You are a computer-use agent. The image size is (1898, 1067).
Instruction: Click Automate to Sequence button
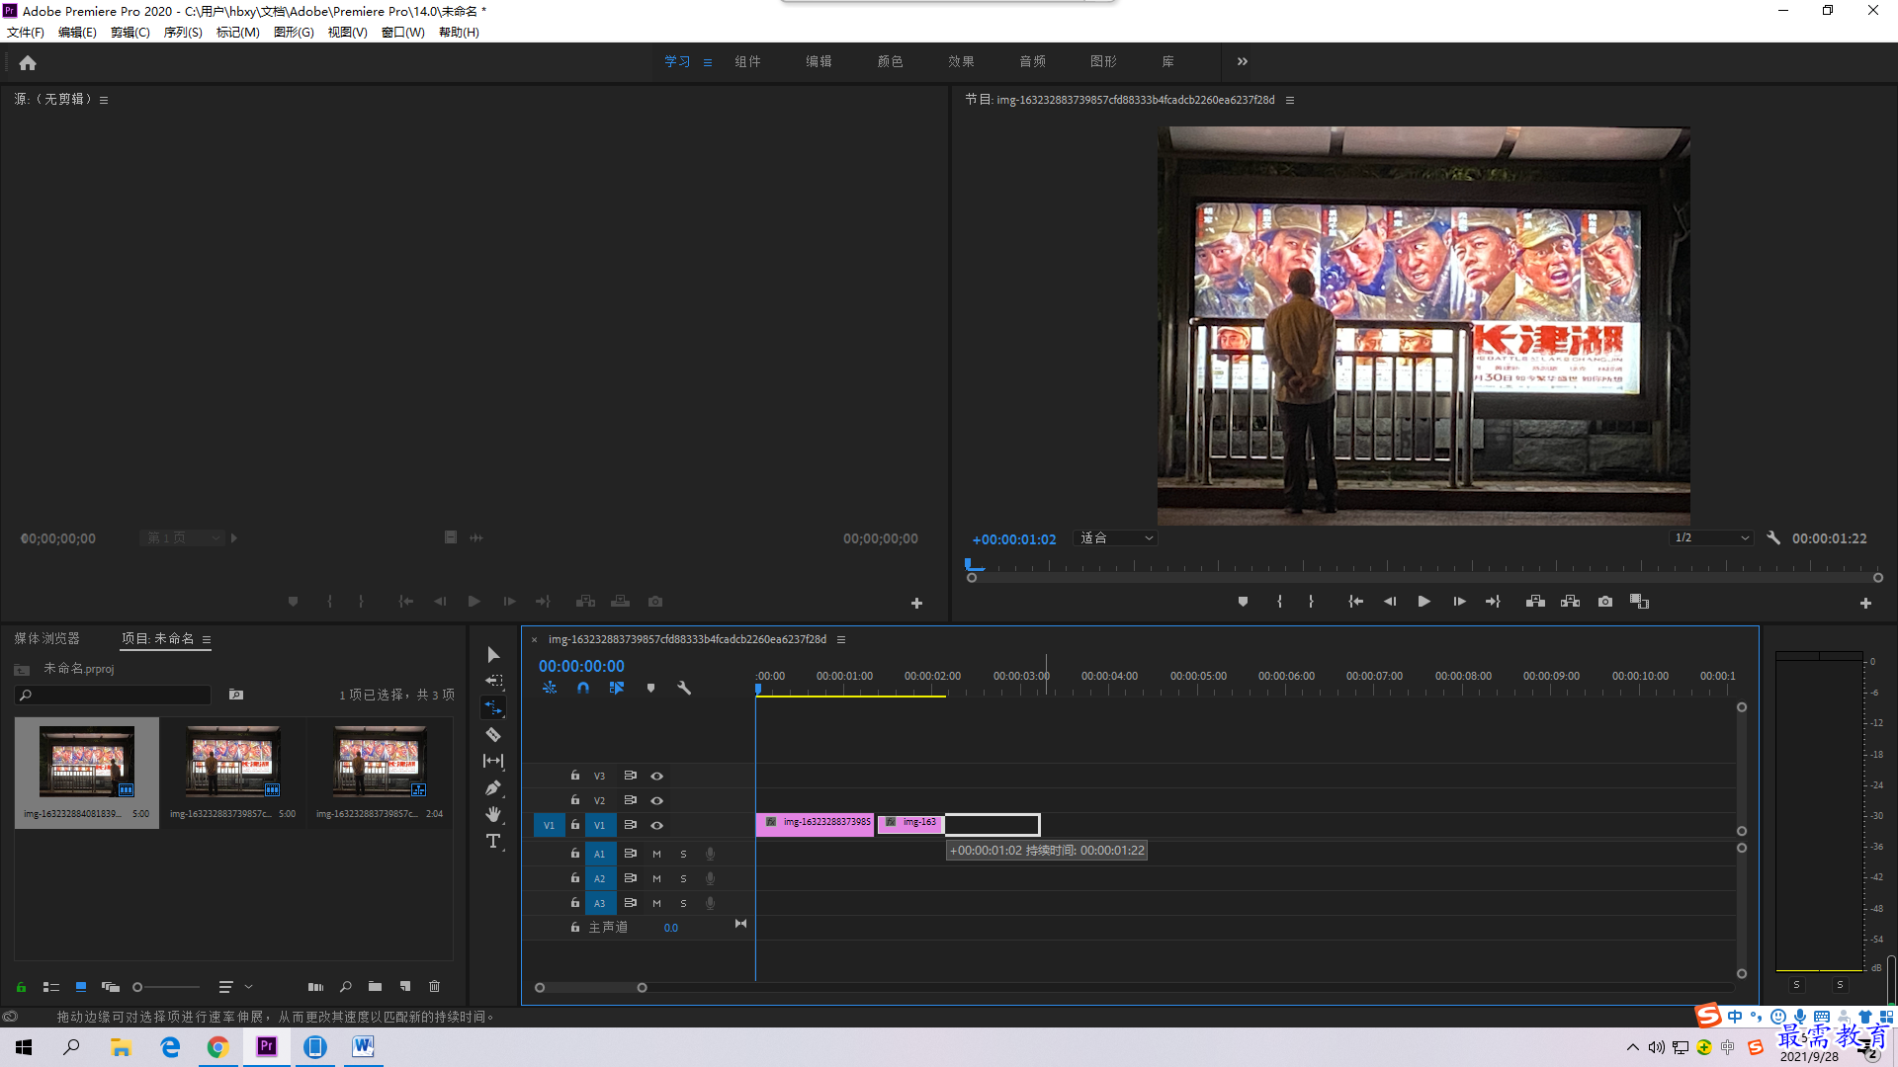pos(315,987)
